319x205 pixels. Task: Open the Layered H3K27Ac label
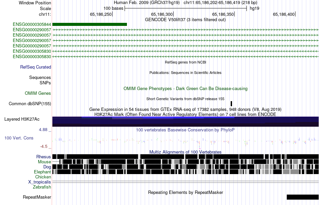(22, 119)
